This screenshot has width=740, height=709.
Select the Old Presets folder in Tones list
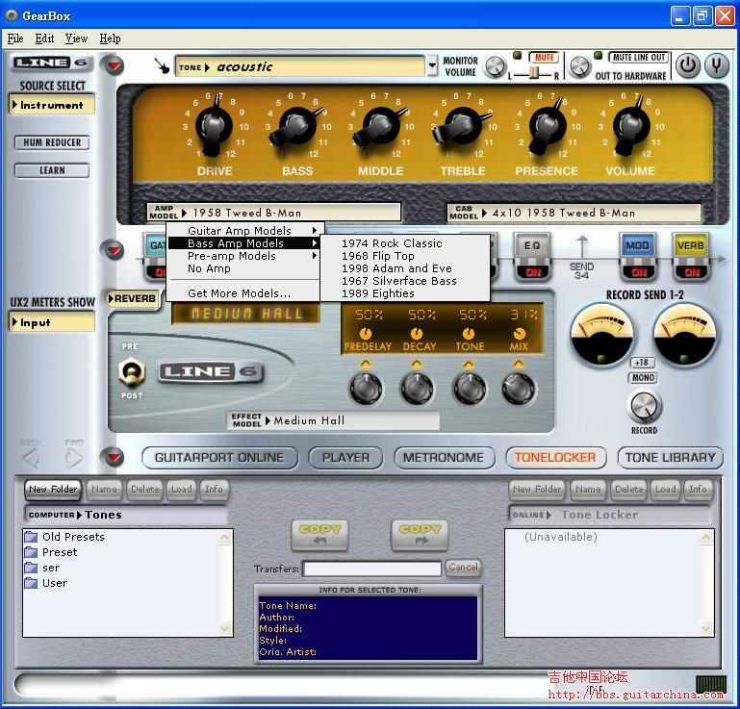73,537
